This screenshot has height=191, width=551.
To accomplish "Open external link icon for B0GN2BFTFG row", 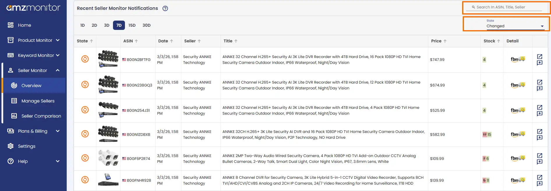I will [540, 56].
